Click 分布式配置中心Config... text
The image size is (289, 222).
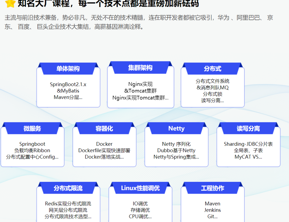click(32, 157)
